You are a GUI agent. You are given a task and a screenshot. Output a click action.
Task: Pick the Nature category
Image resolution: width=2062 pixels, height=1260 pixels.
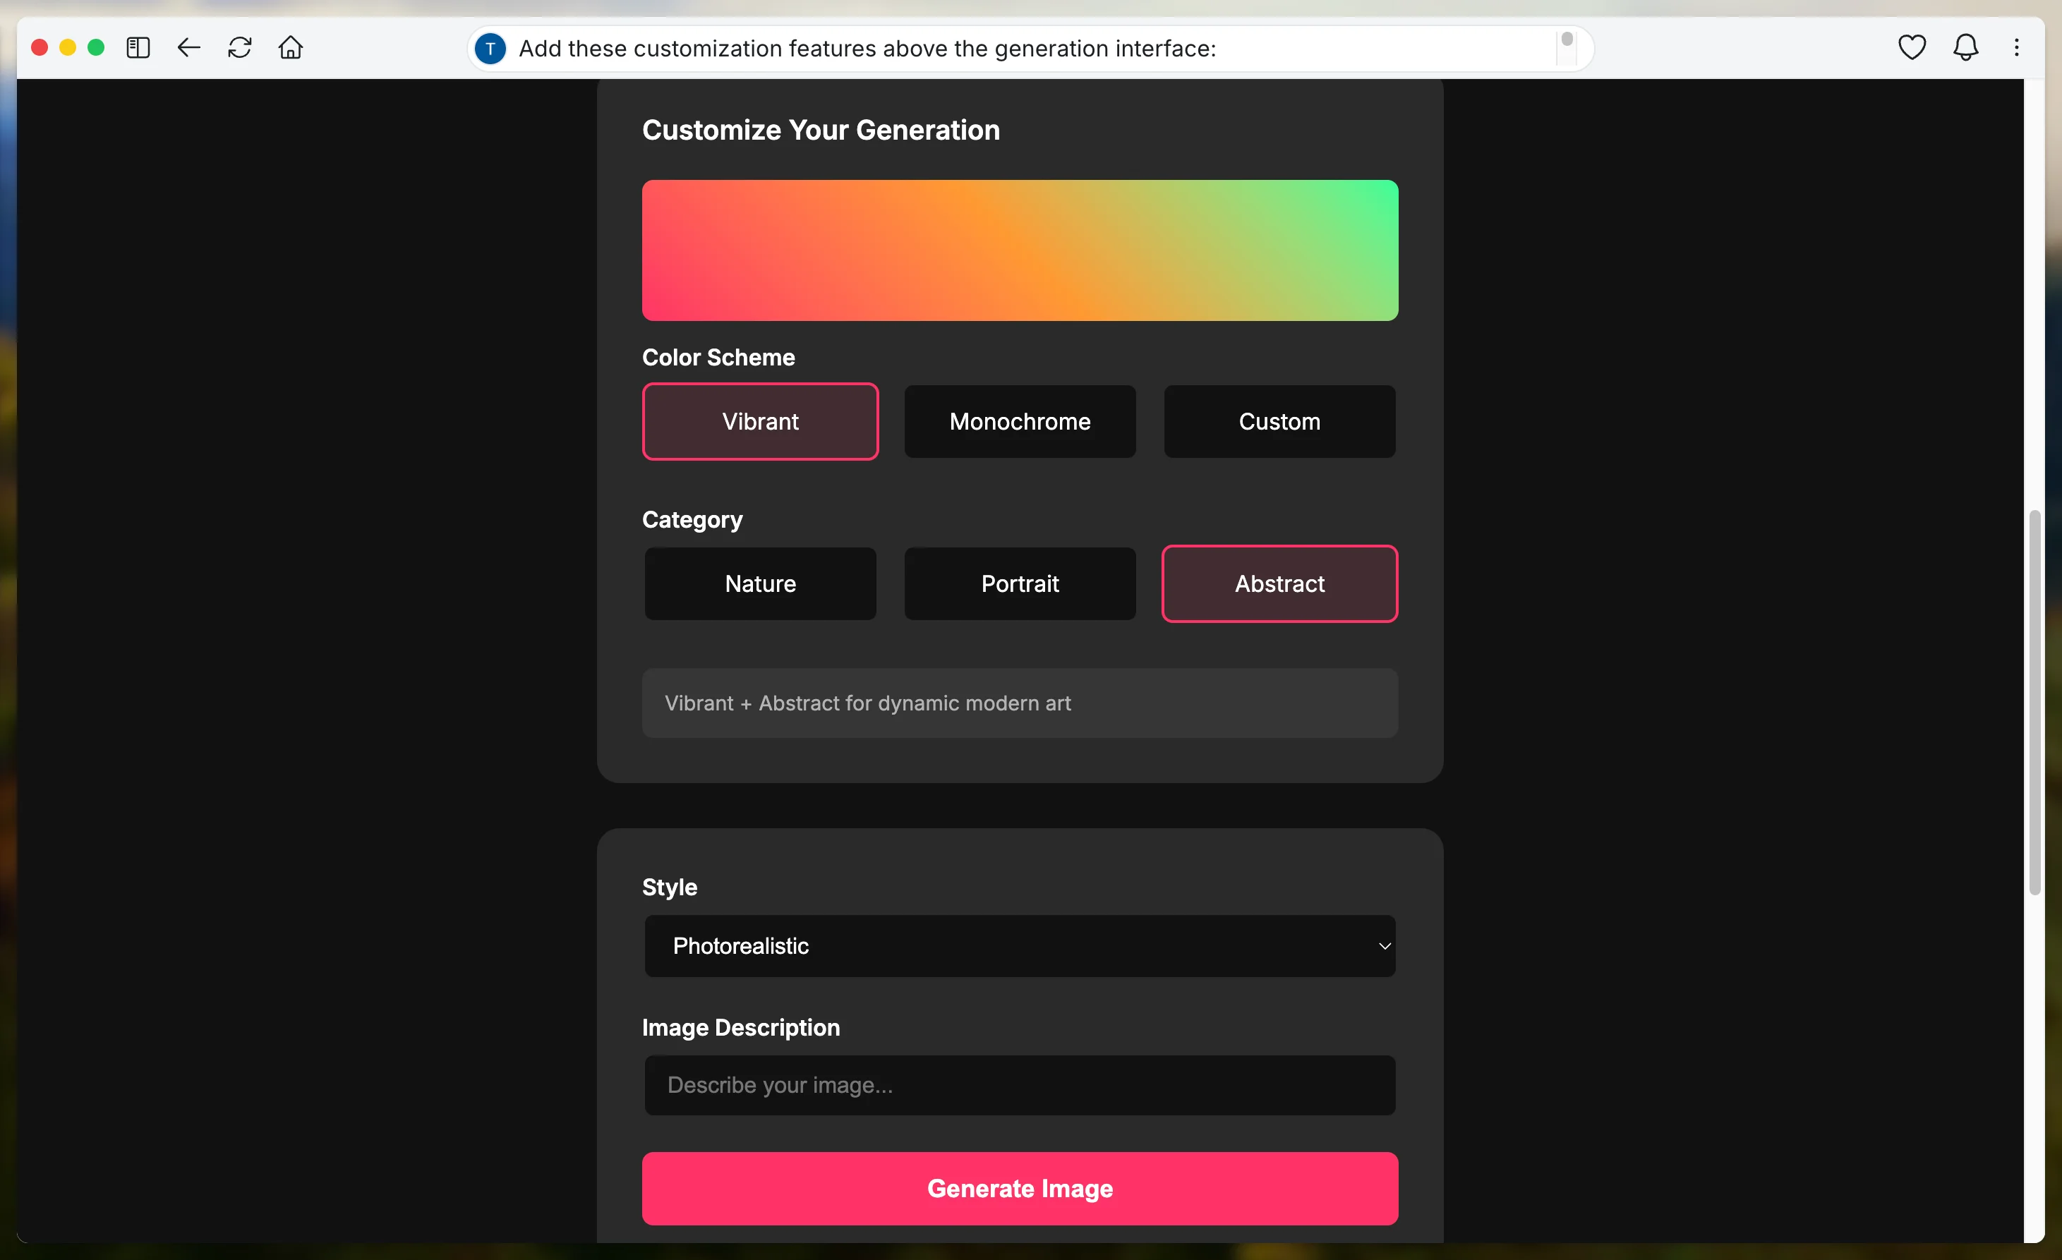pos(760,584)
